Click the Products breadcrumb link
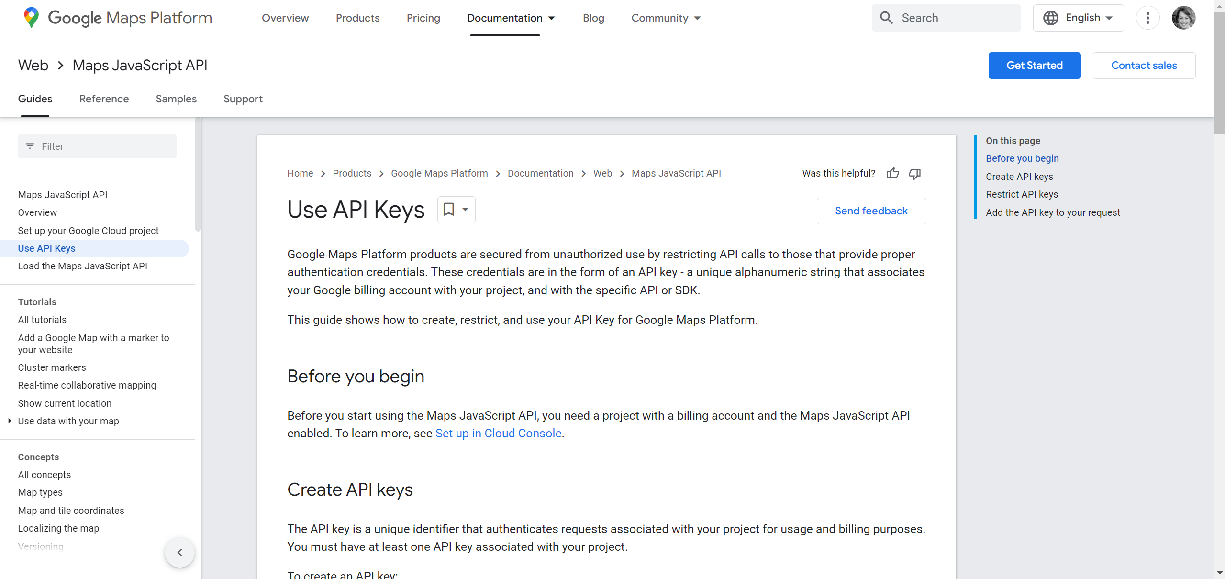 coord(352,173)
